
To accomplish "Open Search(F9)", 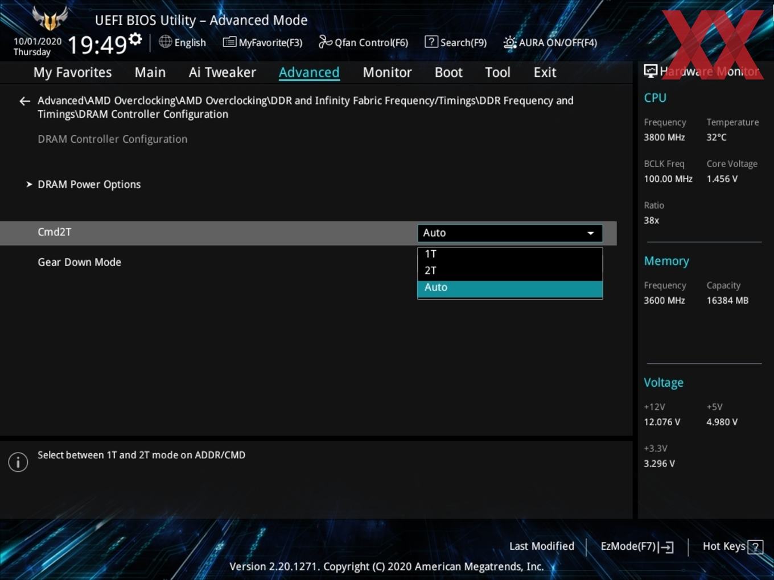I will (x=456, y=42).
